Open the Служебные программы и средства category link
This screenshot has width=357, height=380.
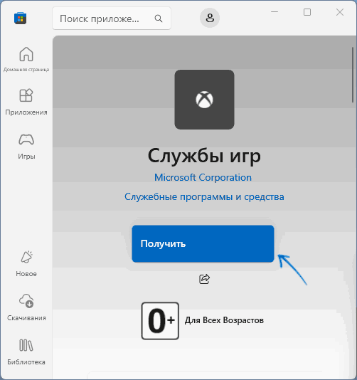pos(204,197)
